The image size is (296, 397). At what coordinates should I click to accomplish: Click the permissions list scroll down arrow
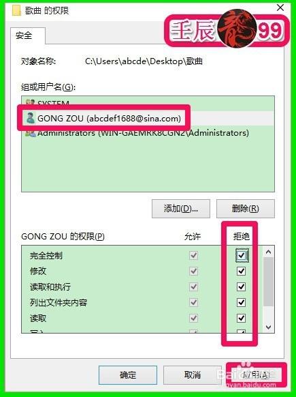click(269, 327)
